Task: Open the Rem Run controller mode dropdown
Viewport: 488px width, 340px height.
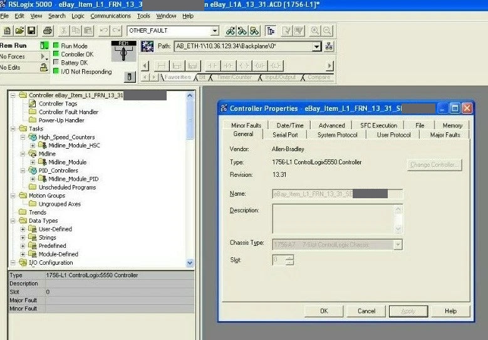Action: pyautogui.click(x=44, y=46)
